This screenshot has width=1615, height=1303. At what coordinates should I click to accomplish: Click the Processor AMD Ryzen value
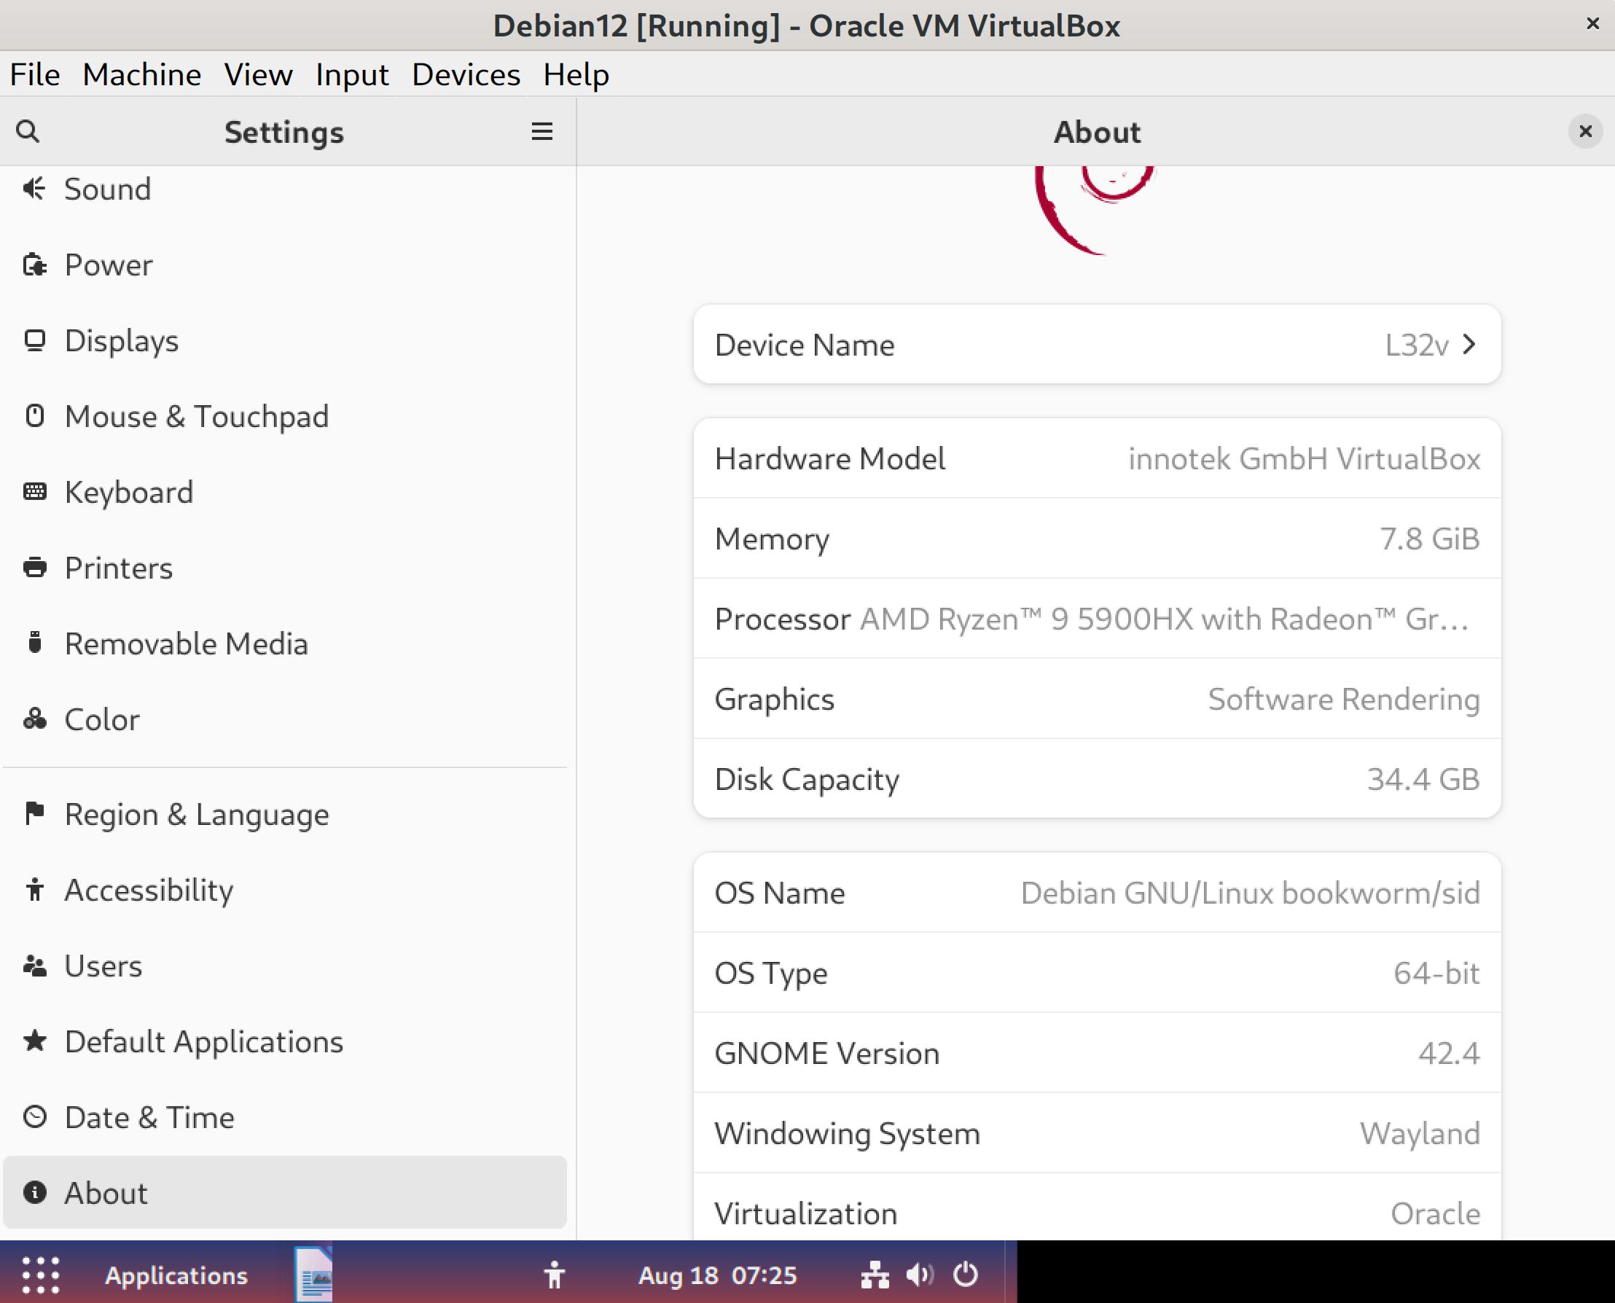pyautogui.click(x=1164, y=619)
